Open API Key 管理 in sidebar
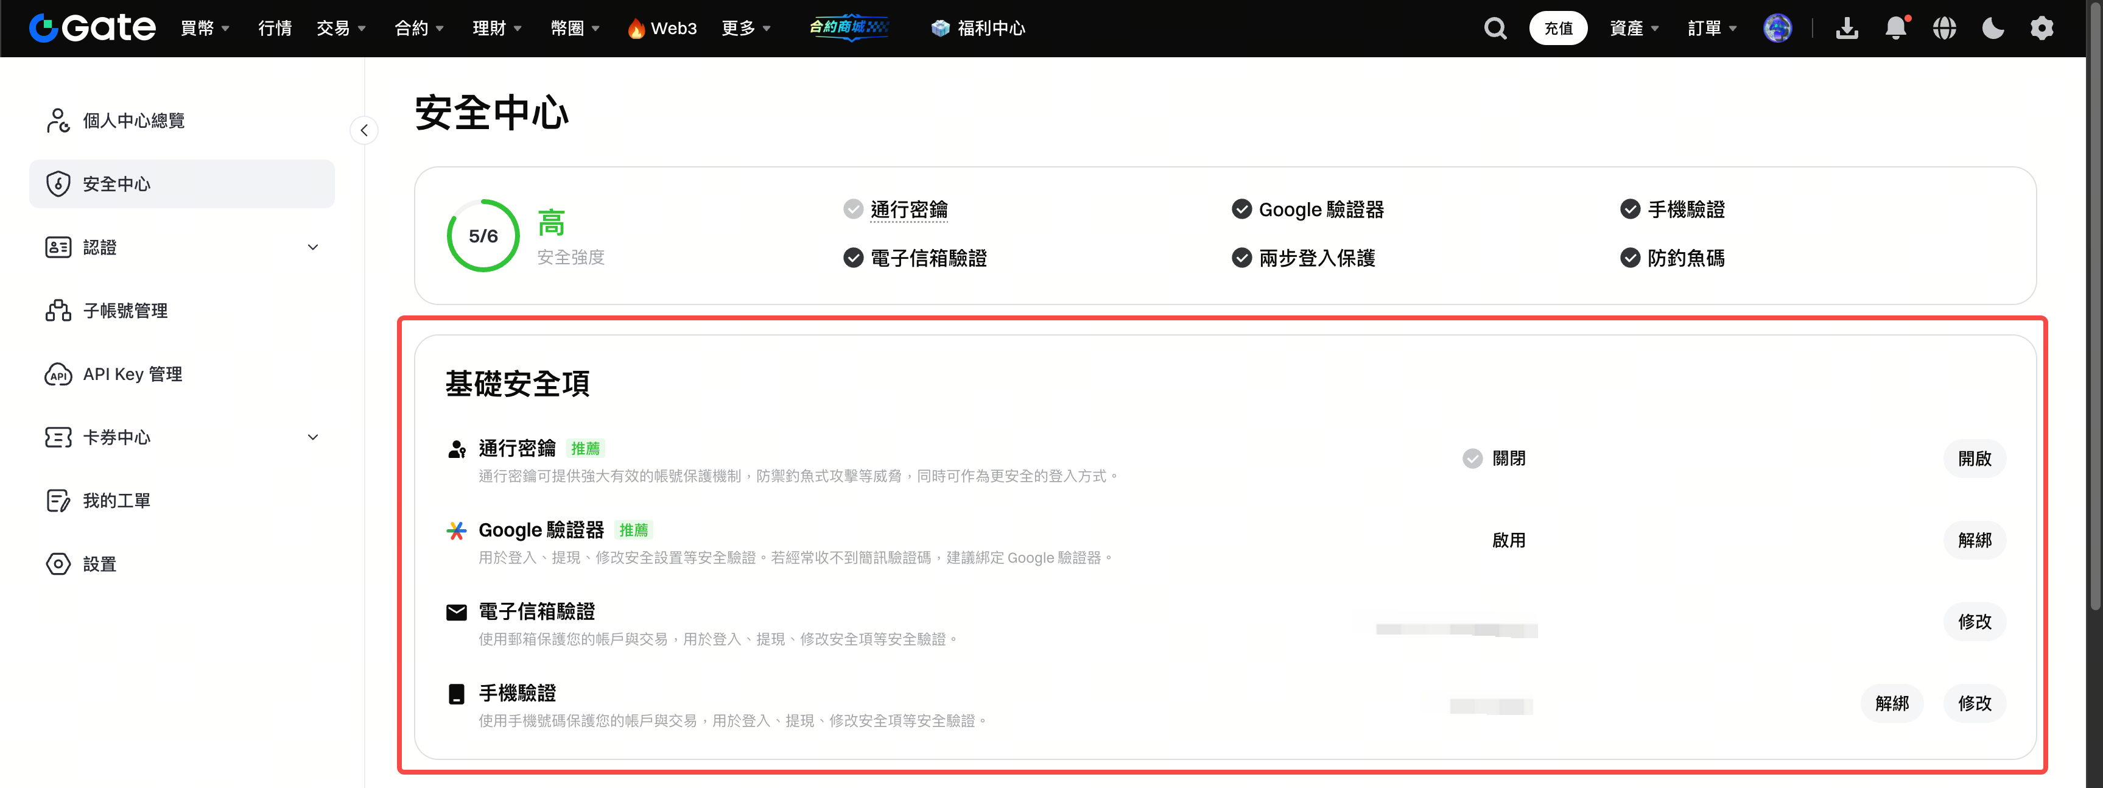The height and width of the screenshot is (788, 2103). pos(132,374)
